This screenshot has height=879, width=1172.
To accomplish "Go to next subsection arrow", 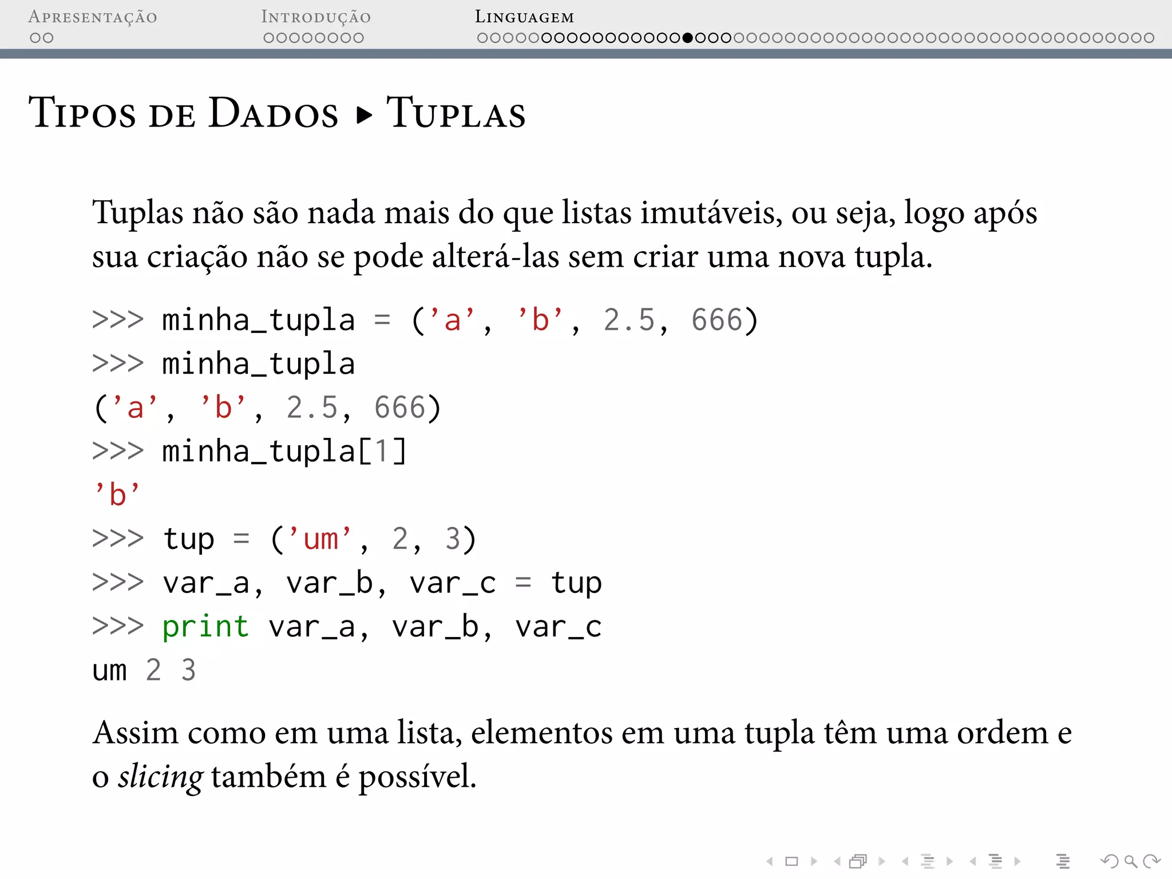I will [x=949, y=861].
